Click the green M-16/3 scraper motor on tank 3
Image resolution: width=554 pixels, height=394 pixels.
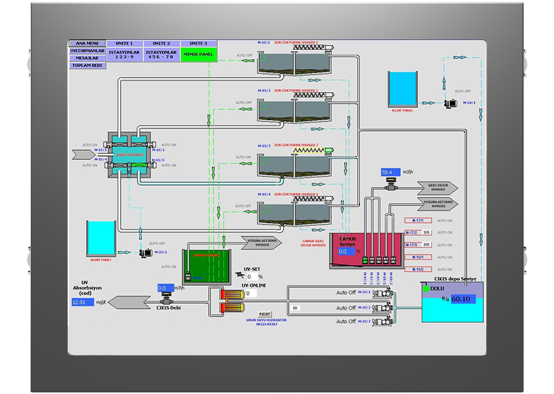coord(329,150)
